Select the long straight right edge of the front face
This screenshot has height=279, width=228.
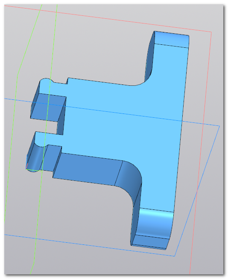pyautogui.click(x=181, y=124)
